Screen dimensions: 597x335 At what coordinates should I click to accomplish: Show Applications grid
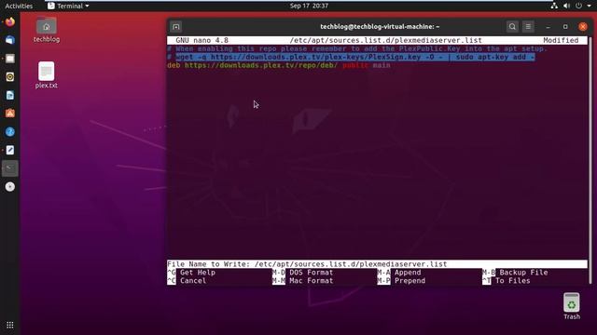[10, 325]
